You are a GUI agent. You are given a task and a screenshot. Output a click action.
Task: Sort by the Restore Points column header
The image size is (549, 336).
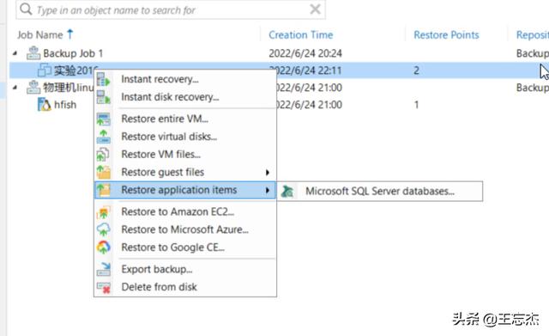click(446, 34)
